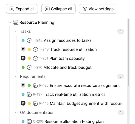Collapse the Requirements group chevron
135x124 pixels.
16,76
